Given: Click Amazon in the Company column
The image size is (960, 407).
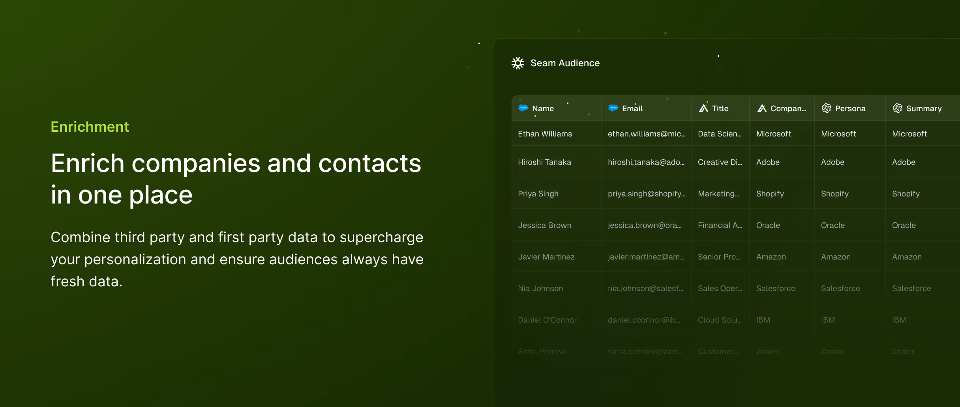Looking at the screenshot, I should click(x=771, y=257).
